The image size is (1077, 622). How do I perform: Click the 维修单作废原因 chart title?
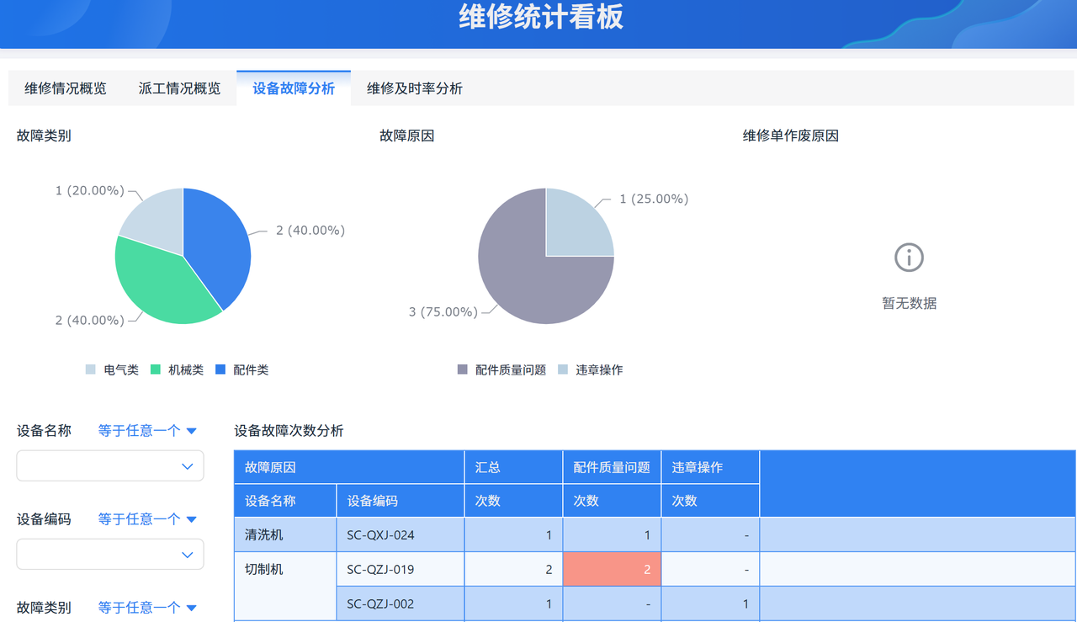tap(790, 136)
